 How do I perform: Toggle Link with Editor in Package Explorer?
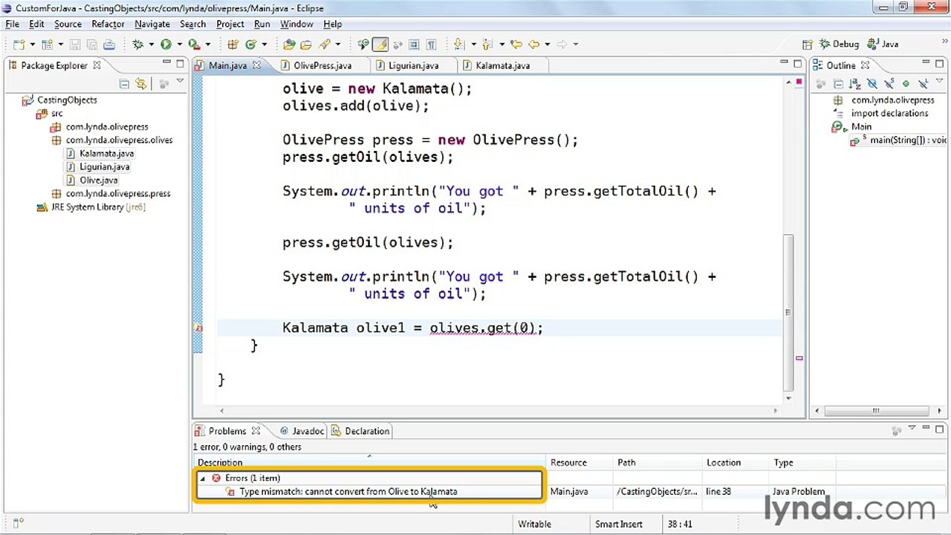click(x=140, y=83)
